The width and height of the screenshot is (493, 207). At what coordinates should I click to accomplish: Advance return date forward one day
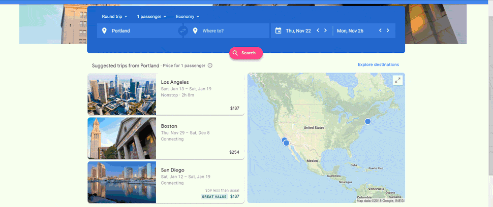(388, 30)
